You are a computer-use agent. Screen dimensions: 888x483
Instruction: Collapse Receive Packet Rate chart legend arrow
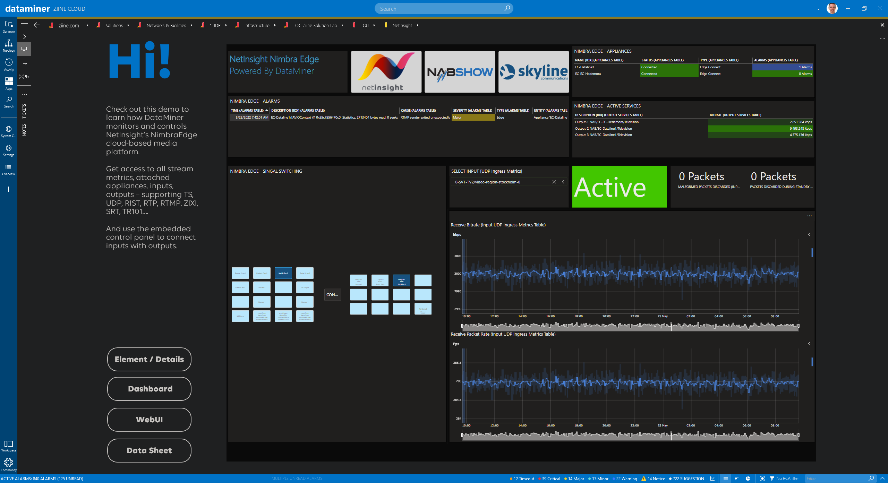click(x=809, y=344)
